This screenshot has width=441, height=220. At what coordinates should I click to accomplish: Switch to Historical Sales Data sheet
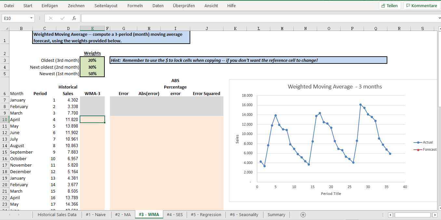click(x=57, y=215)
